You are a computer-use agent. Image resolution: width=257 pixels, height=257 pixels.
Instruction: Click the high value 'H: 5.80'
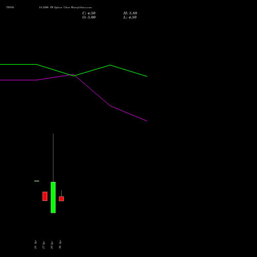coord(130,13)
